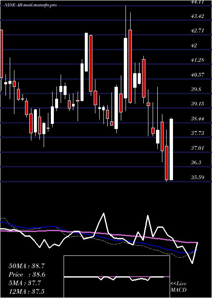The width and height of the screenshot is (212, 298).
Task: Click the 41.28 price axis label
Action: pyautogui.click(x=198, y=60)
